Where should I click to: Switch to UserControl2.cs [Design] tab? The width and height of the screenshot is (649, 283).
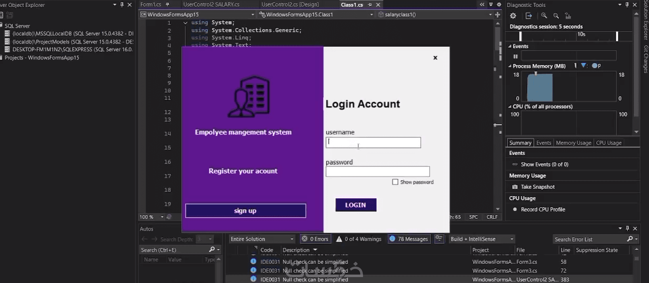point(290,4)
